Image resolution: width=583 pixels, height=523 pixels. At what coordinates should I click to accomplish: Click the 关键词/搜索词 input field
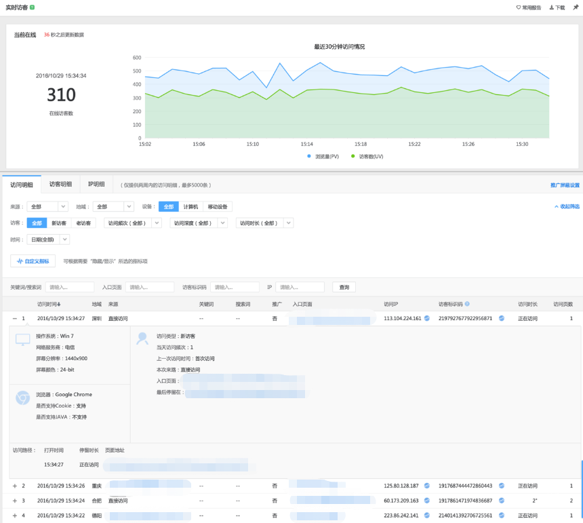[70, 287]
